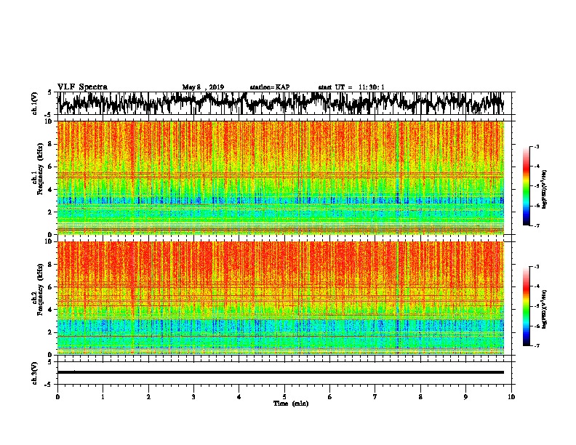
Task: Click the '4' kHz tick on ch.1 spectrogram axis
Action: click(x=51, y=190)
